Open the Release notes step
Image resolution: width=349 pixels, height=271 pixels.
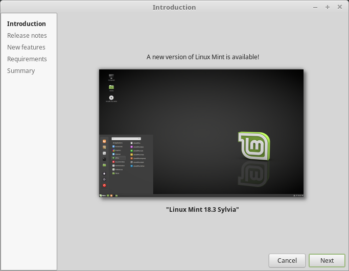27,36
